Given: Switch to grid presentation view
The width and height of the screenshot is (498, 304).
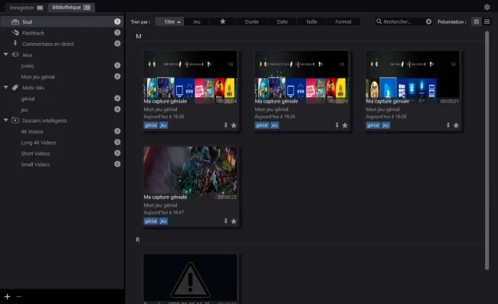Looking at the screenshot, I should point(477,21).
